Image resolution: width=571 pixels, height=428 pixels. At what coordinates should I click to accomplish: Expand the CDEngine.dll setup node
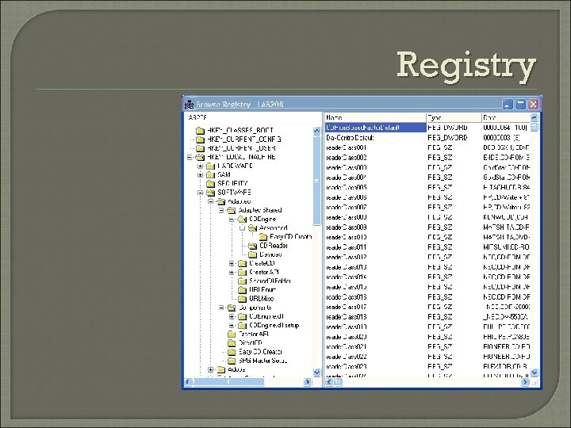[x=232, y=326]
